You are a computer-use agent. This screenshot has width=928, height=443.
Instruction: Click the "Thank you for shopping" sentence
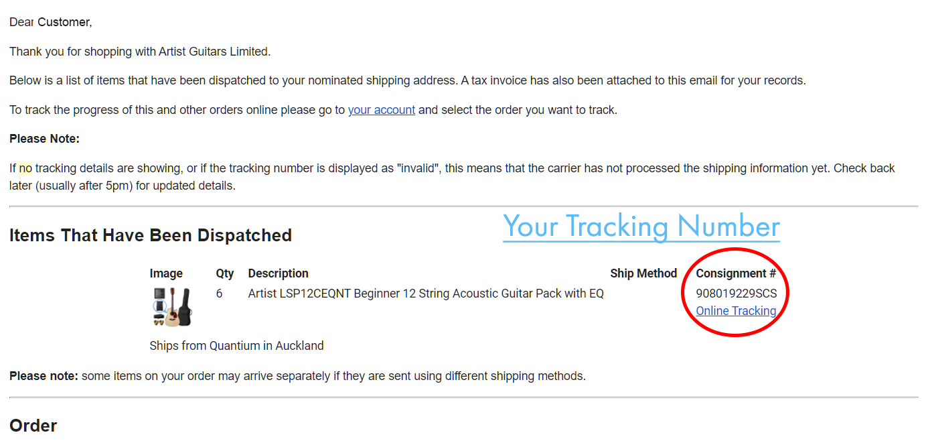(x=140, y=52)
